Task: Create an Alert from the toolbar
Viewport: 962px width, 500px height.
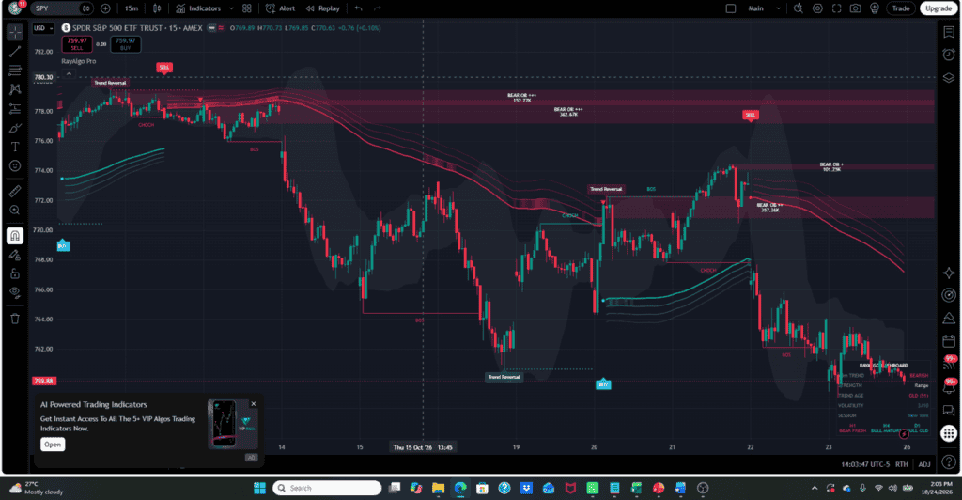Action: coord(280,8)
